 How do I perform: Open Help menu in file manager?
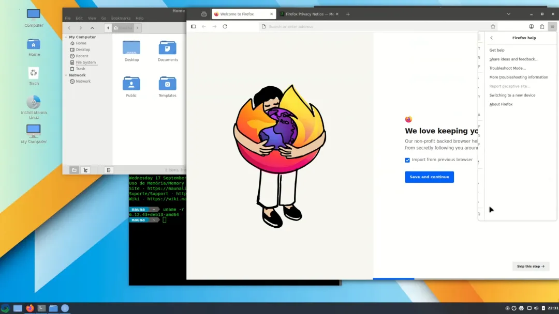(139, 18)
